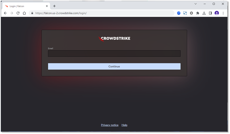The image size is (230, 134).
Task: Toggle the browser side panel
Action: [x=210, y=13]
